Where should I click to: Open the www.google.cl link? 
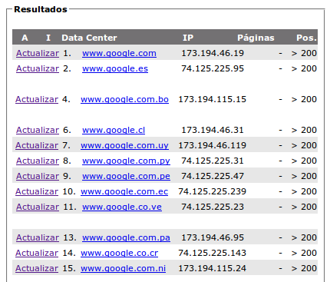(x=114, y=130)
